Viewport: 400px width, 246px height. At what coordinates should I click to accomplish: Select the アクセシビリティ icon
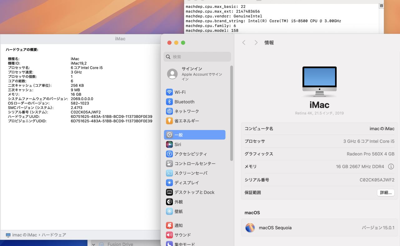169,154
